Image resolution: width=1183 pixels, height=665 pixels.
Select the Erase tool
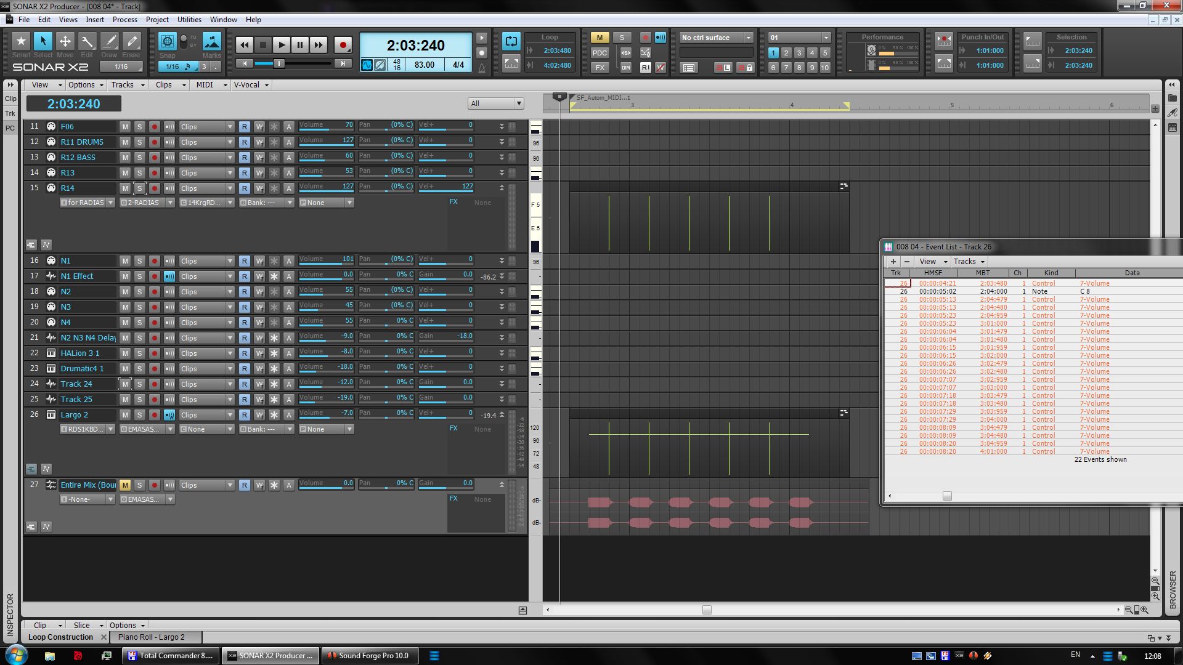click(x=131, y=42)
